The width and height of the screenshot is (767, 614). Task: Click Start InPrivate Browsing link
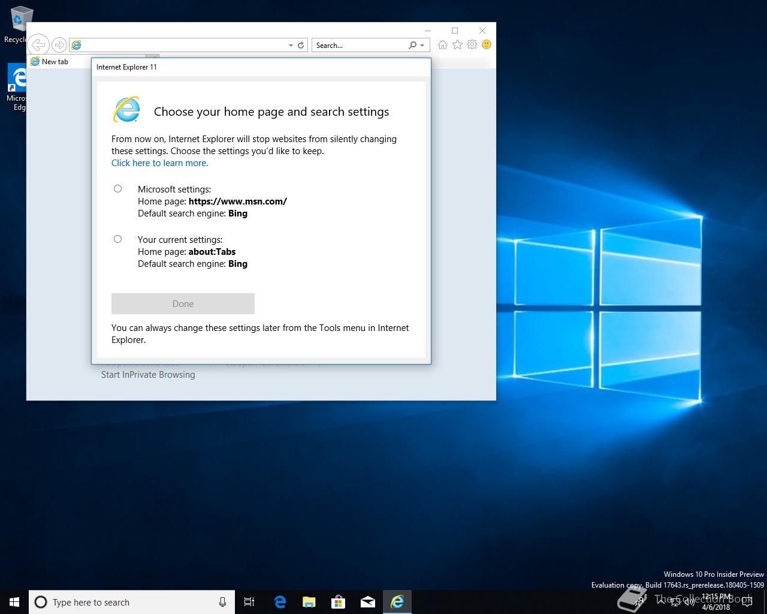148,375
